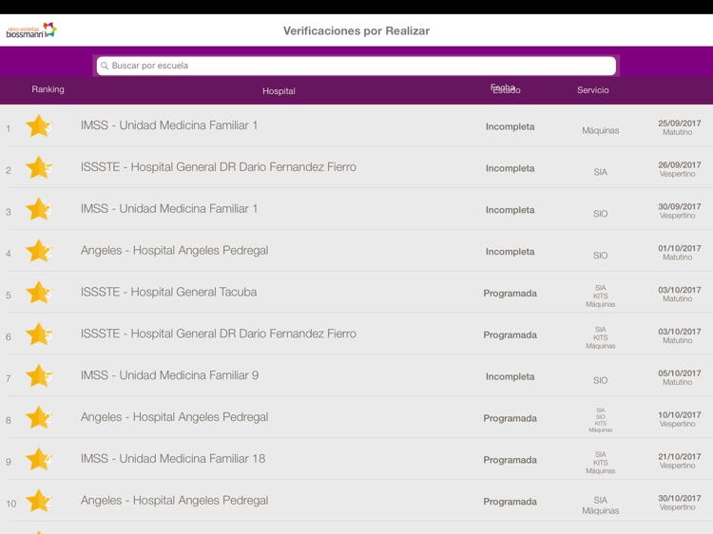This screenshot has width=713, height=534.
Task: Select 'SIA' service in row 2
Action: (x=600, y=172)
